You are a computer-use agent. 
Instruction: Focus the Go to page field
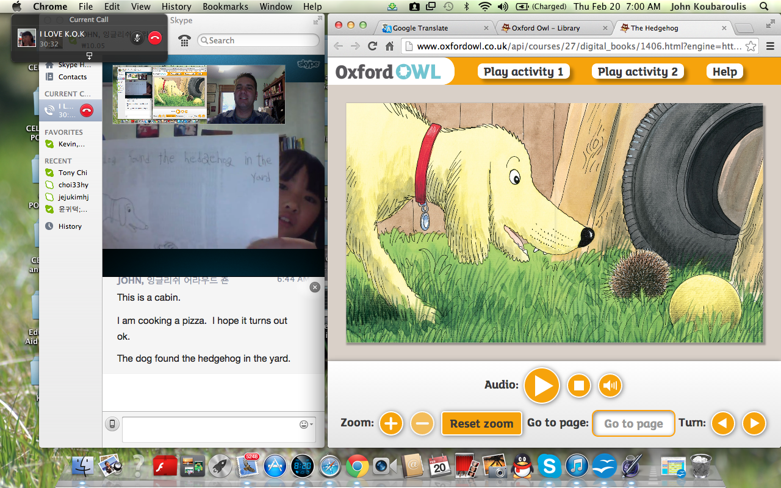[x=633, y=423]
